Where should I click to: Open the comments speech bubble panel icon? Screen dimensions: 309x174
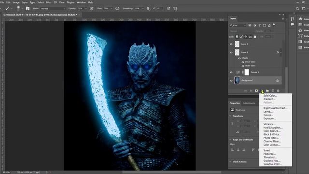(x=292, y=25)
